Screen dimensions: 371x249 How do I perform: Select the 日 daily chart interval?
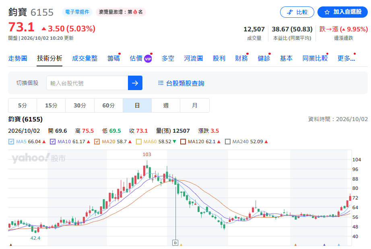point(137,105)
